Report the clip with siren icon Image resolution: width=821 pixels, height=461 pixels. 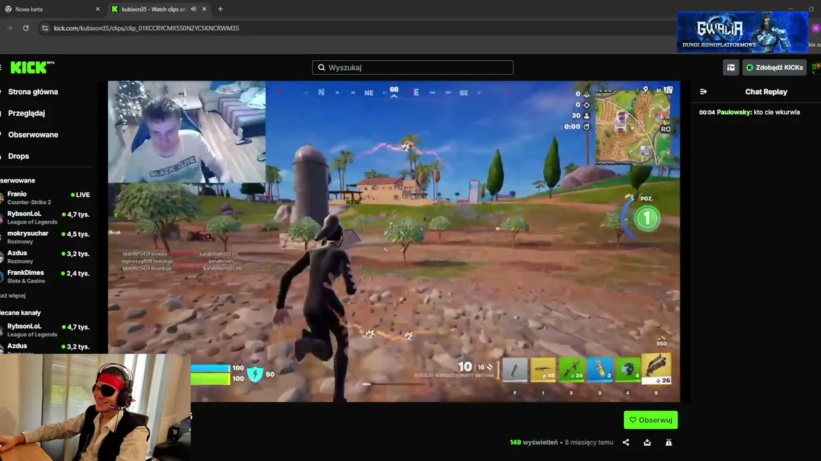click(668, 442)
